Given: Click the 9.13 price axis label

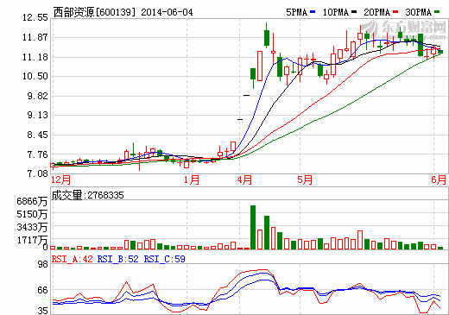Looking at the screenshot, I should (x=38, y=116).
